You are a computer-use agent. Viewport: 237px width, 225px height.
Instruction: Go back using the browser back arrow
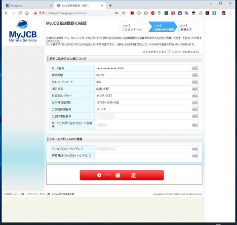[6, 13]
